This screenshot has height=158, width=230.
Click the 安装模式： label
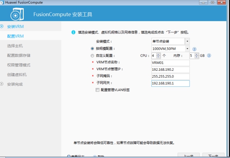104,41
